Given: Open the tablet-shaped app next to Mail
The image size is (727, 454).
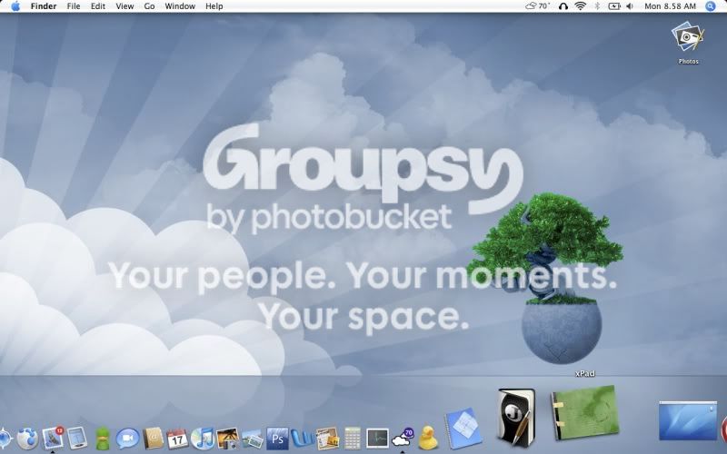Looking at the screenshot, I should (76, 439).
